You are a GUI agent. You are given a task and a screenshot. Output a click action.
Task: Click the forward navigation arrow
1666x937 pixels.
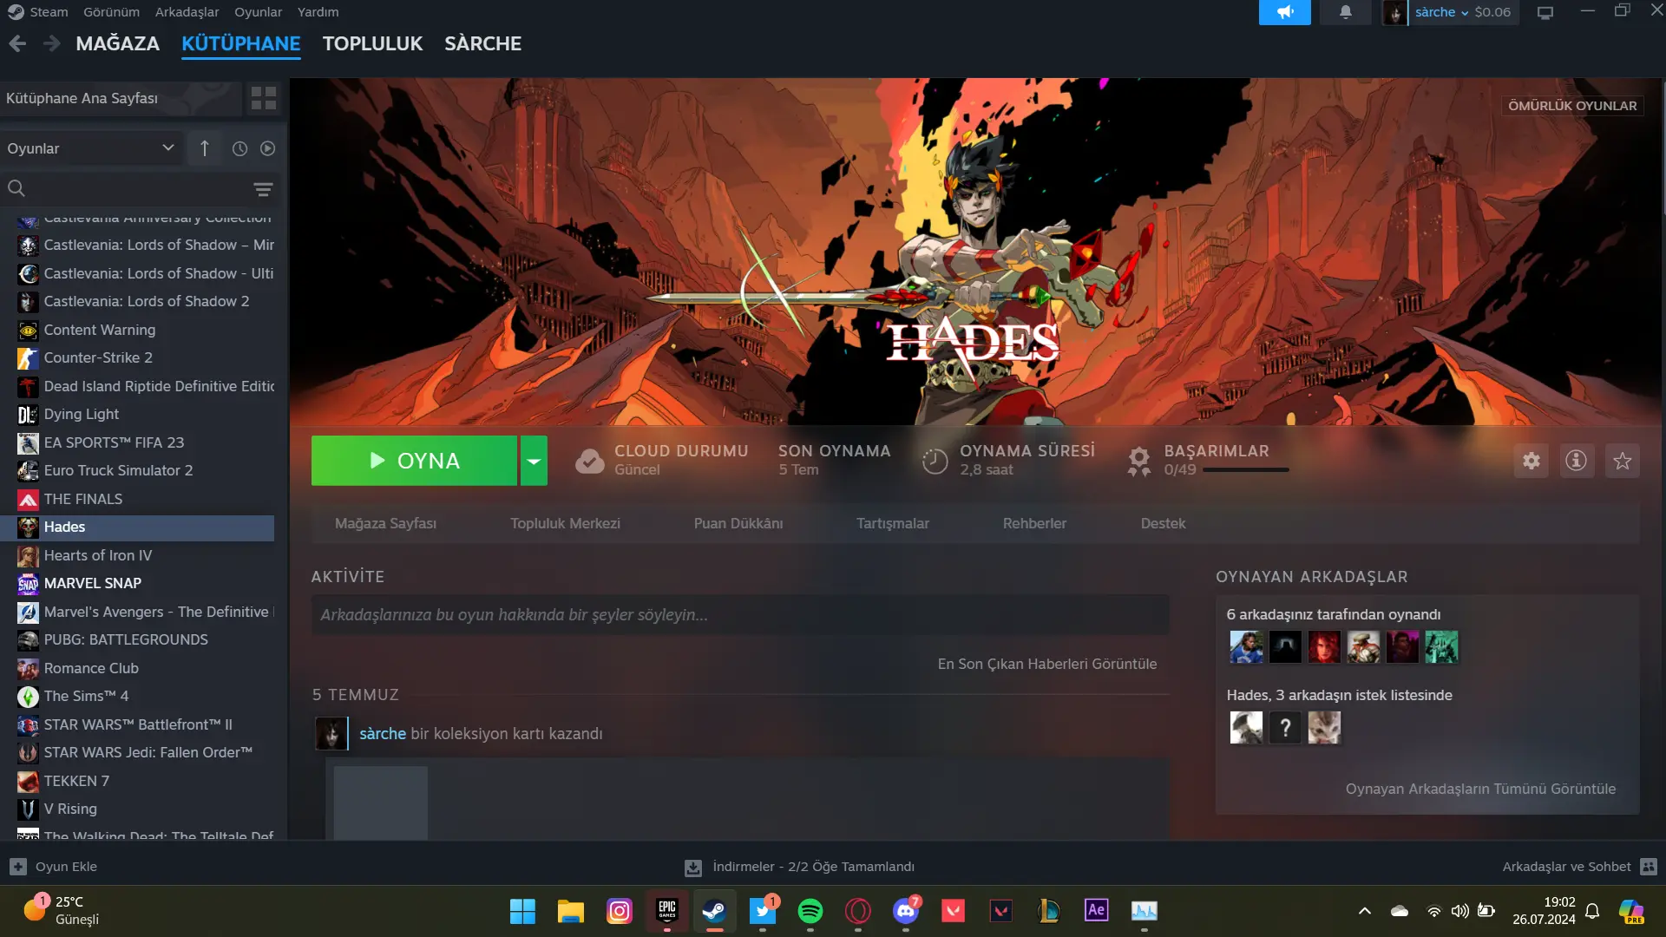[52, 43]
